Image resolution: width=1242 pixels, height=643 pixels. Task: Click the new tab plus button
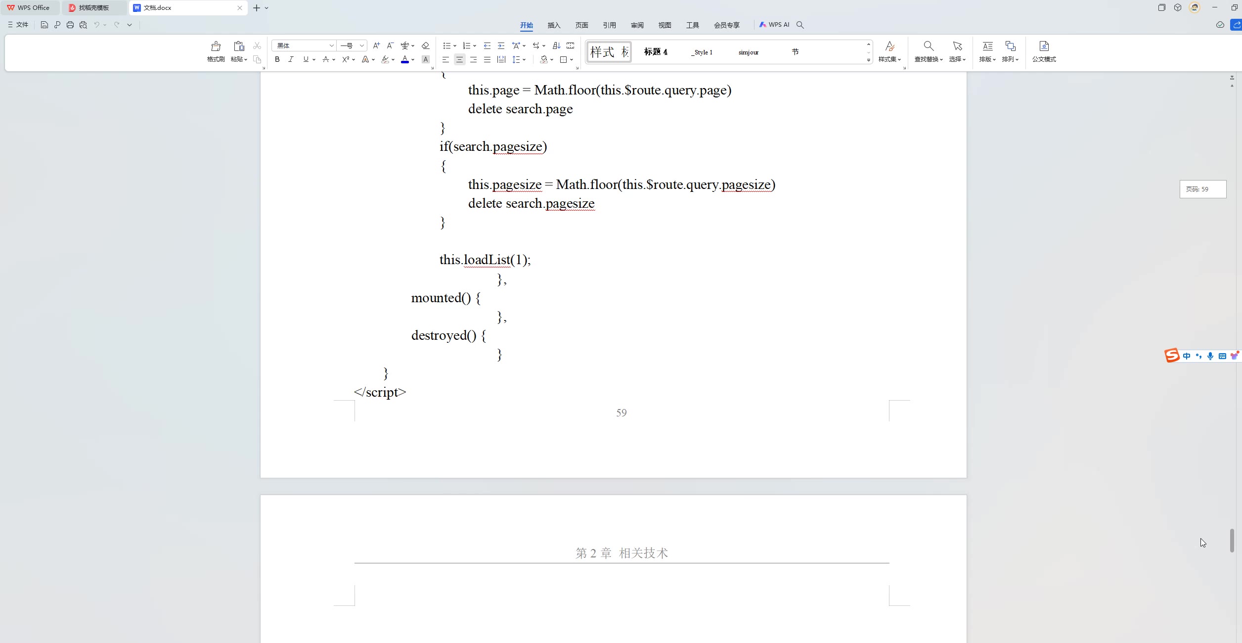[x=256, y=7]
